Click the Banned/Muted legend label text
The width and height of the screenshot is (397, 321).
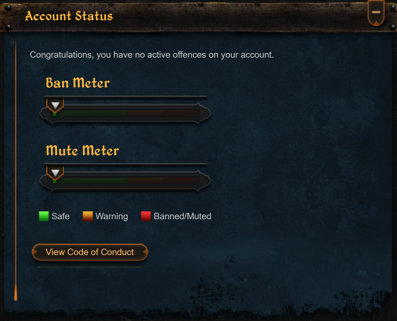coord(182,216)
